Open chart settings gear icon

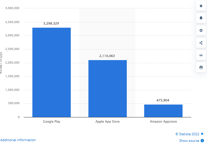[201, 30]
